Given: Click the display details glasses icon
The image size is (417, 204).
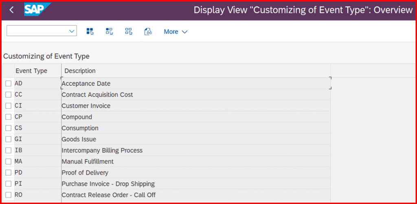Looking at the screenshot, I should pyautogui.click(x=148, y=31).
